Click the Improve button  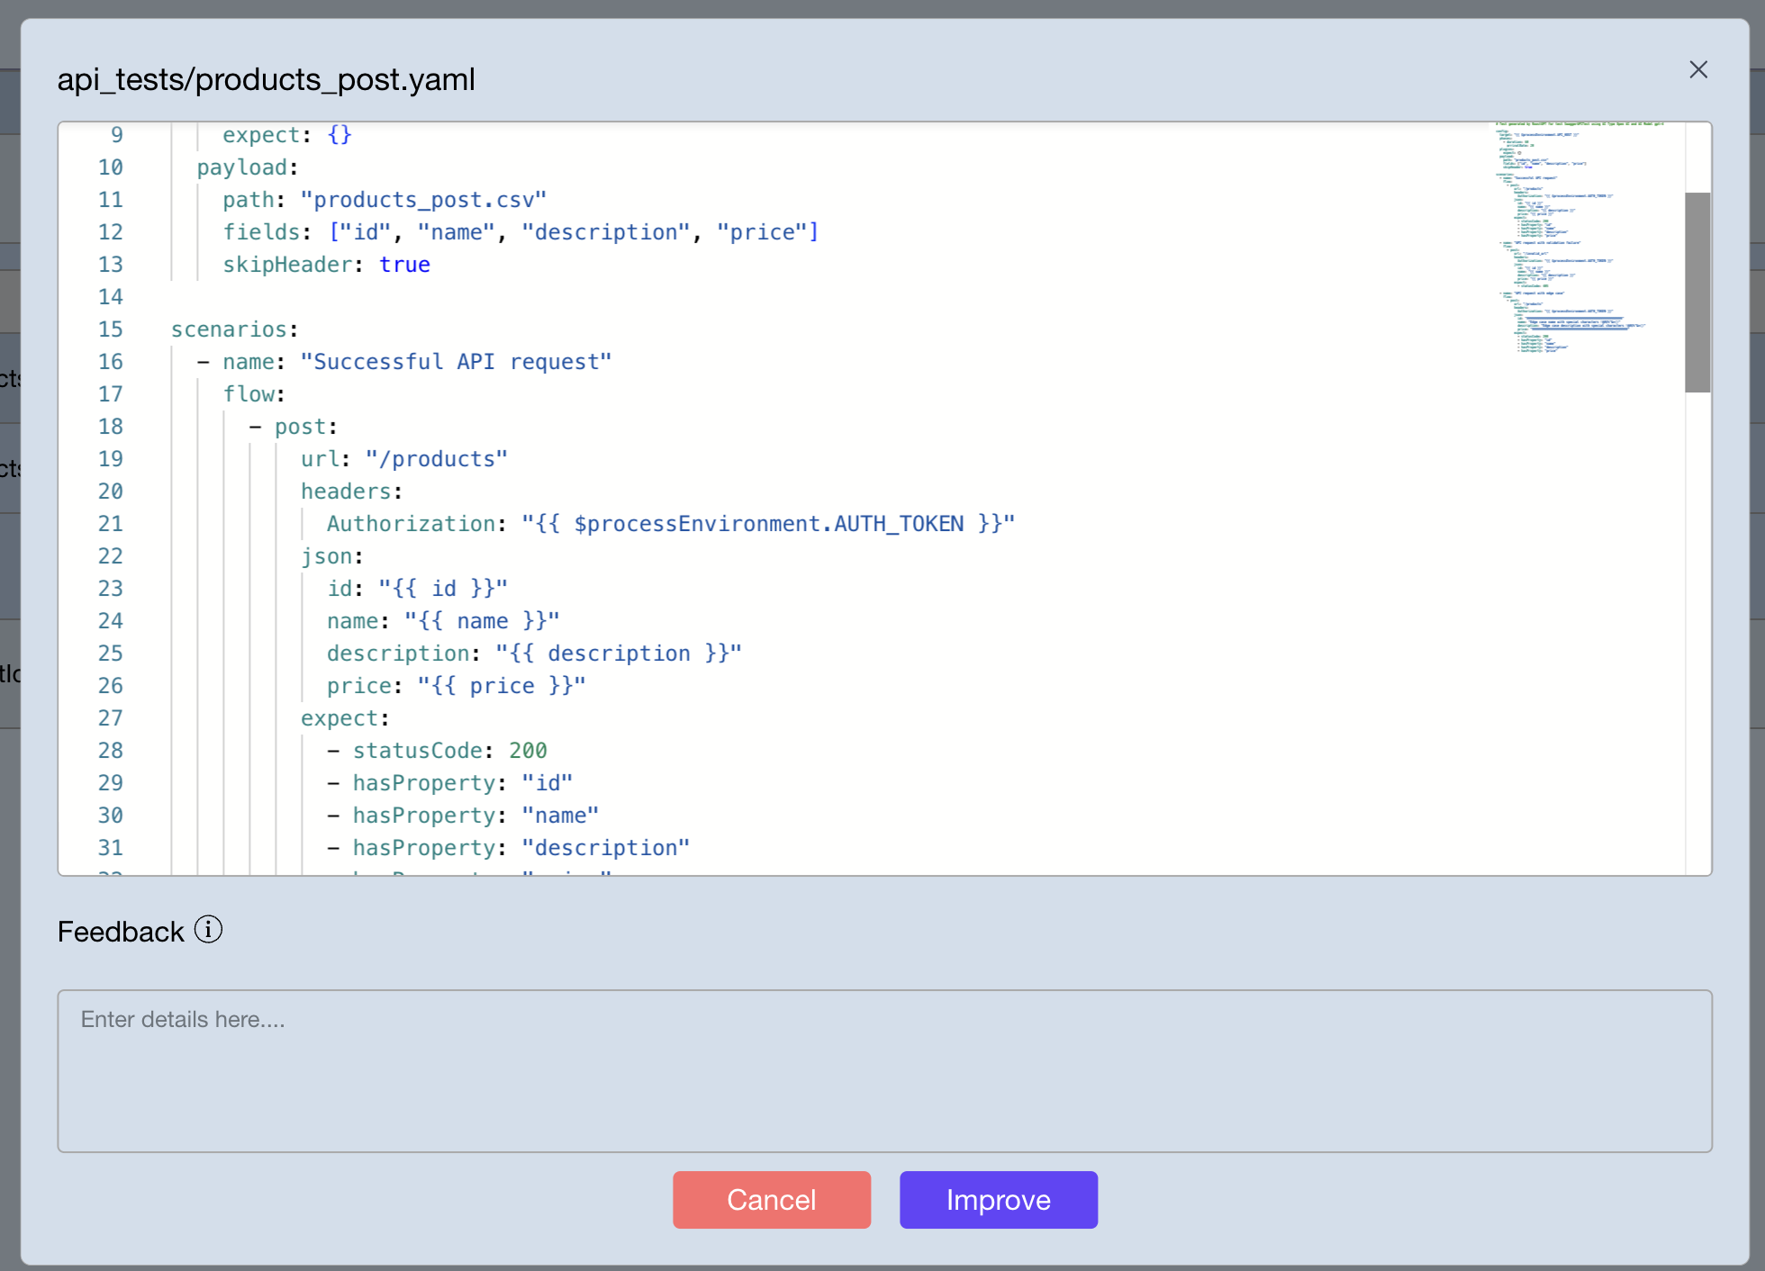tap(998, 1199)
